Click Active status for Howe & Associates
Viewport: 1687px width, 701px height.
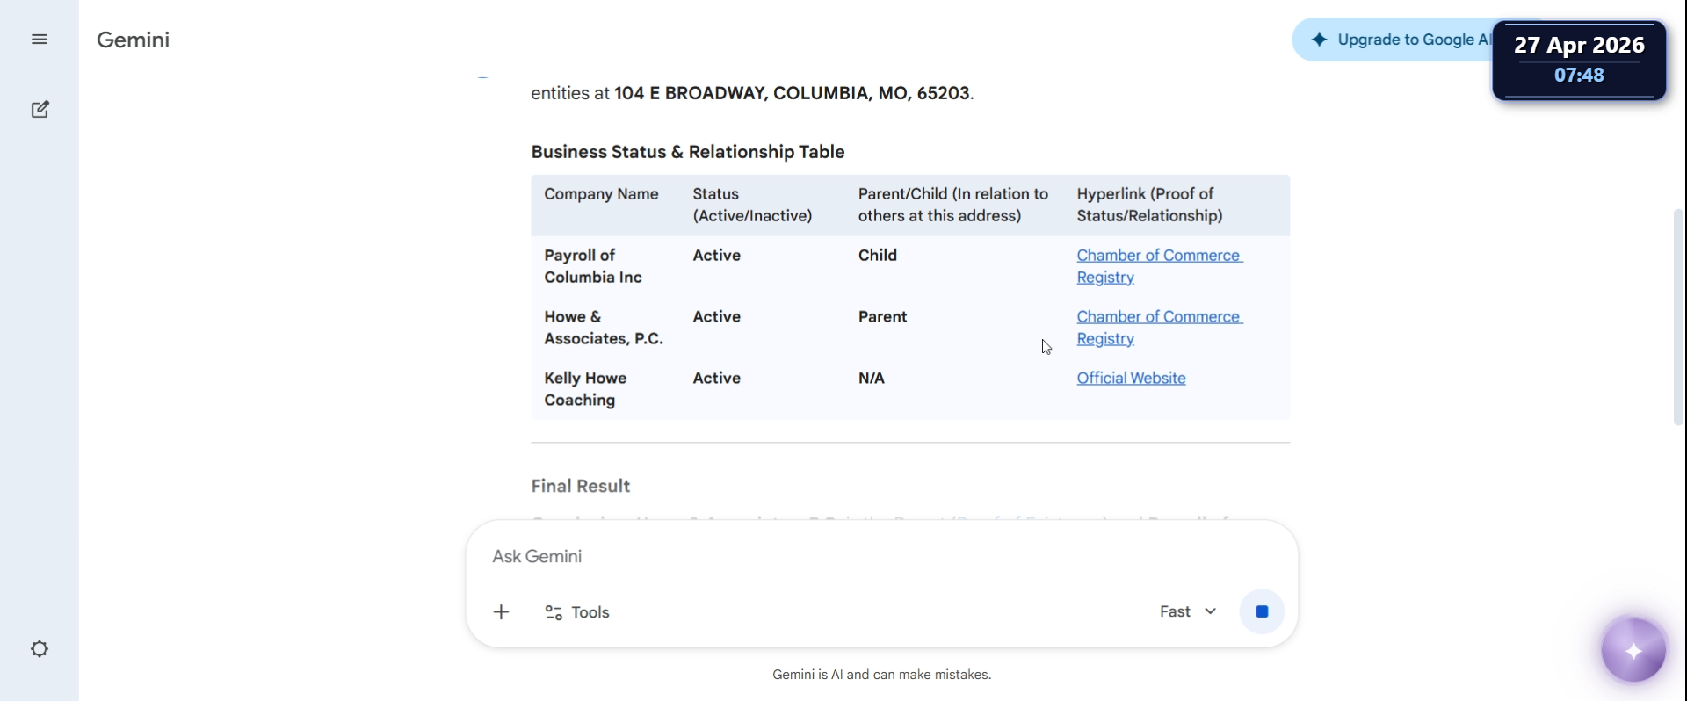717,317
